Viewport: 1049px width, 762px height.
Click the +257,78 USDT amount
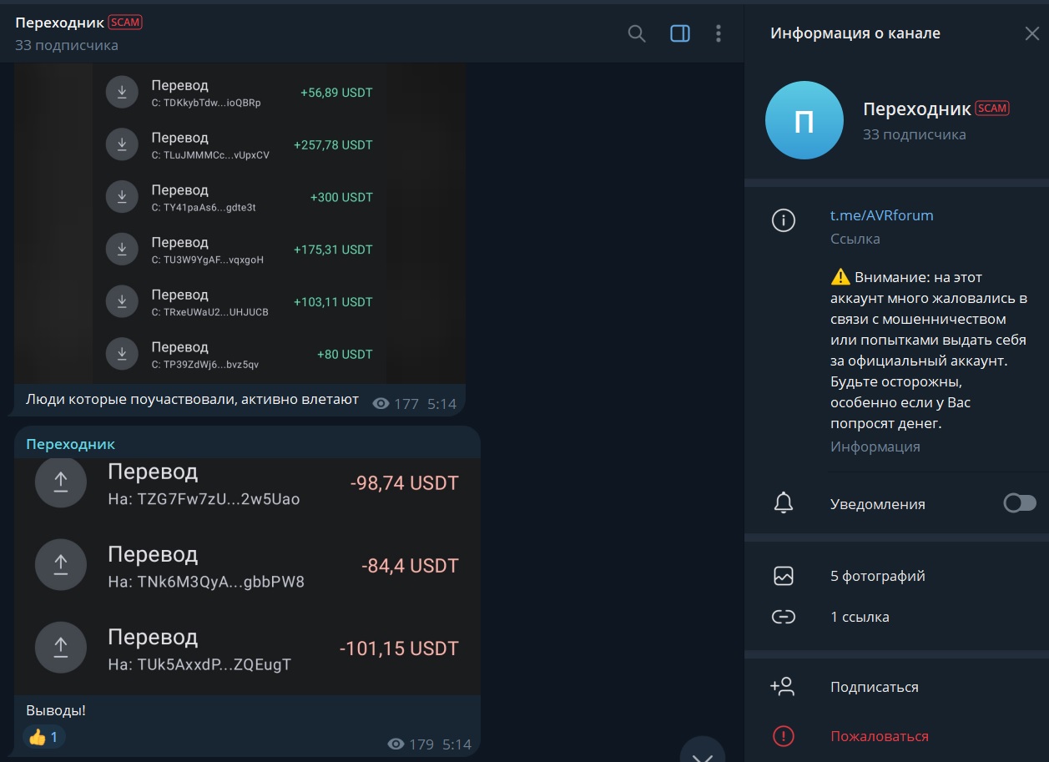click(x=333, y=145)
